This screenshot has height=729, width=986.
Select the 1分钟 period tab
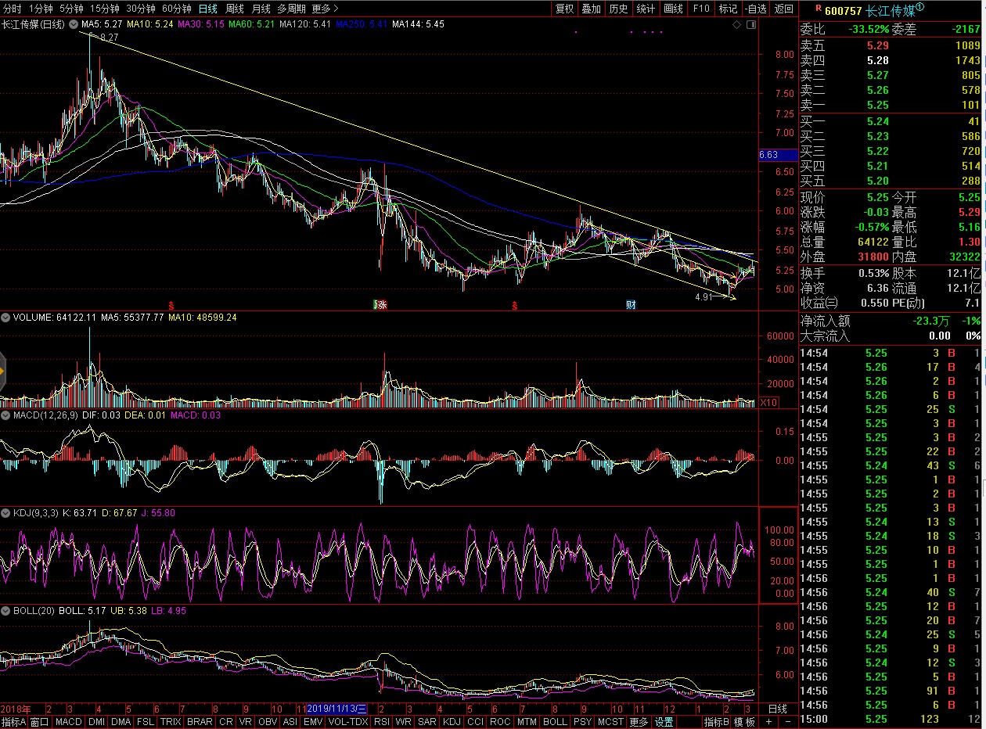click(41, 9)
